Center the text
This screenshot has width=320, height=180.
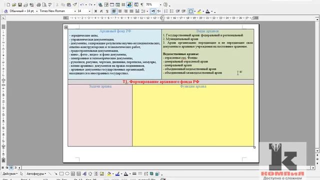click(120, 11)
